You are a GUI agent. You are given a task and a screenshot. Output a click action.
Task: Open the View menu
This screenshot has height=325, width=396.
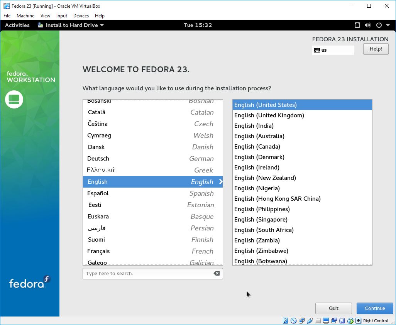[x=45, y=16]
